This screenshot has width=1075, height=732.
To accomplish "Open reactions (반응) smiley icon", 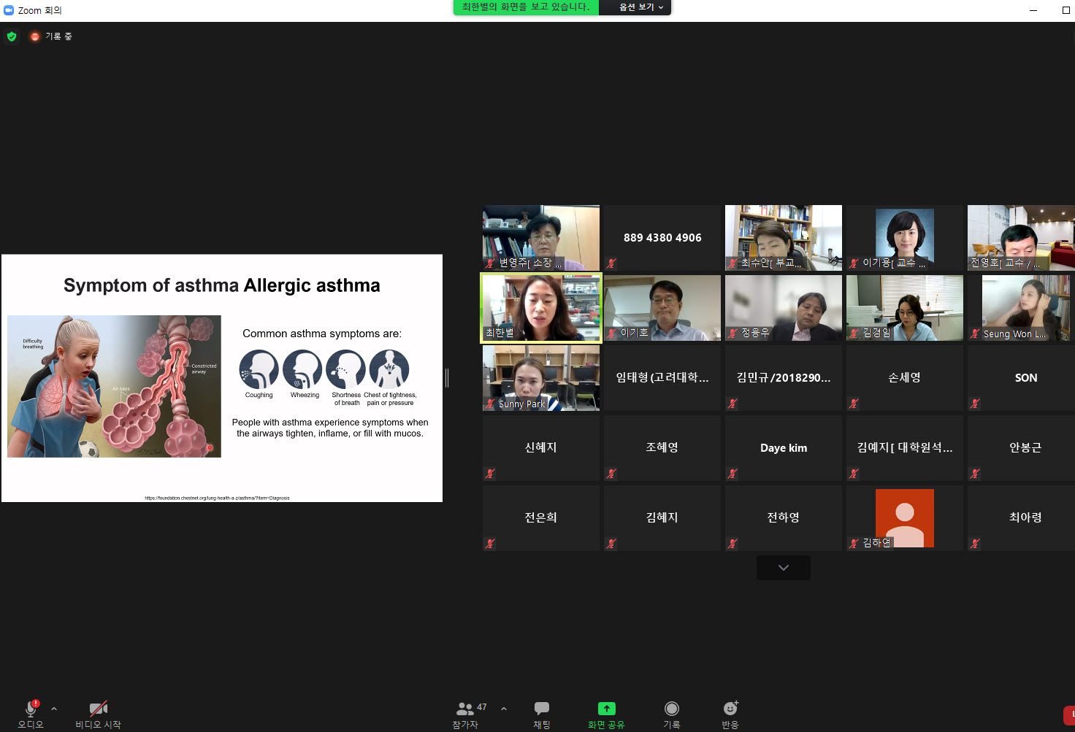I will (730, 709).
